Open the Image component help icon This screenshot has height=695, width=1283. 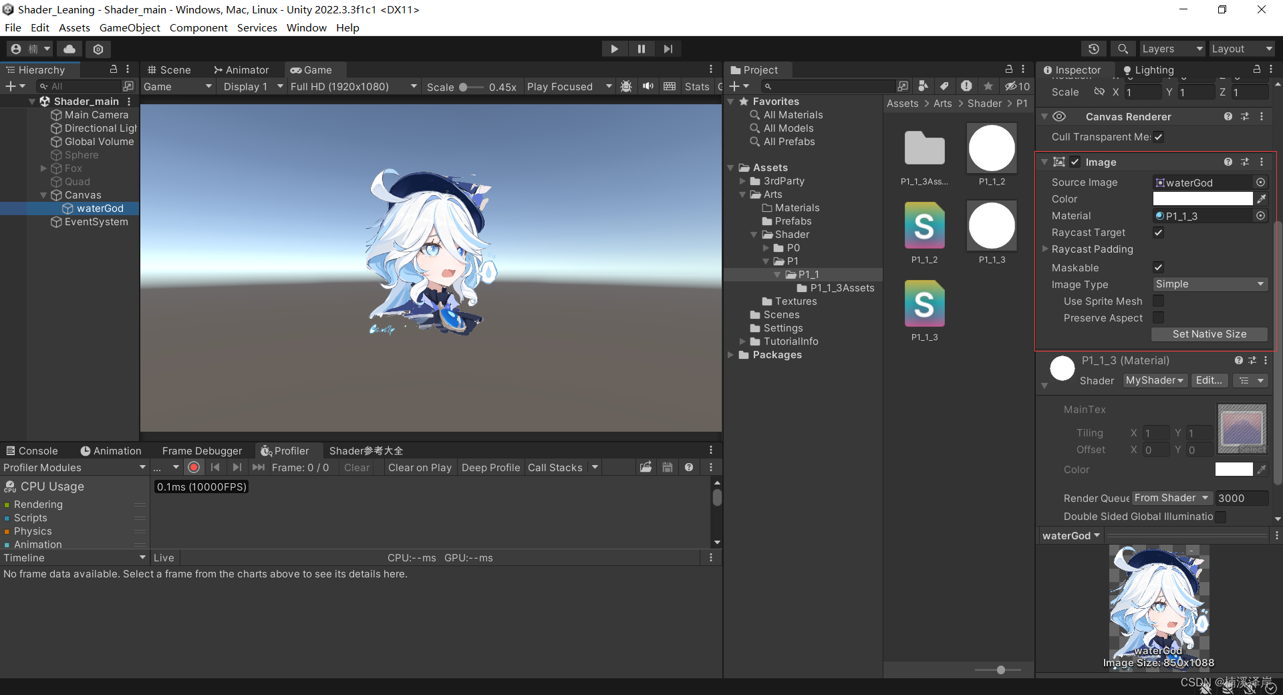[1228, 162]
